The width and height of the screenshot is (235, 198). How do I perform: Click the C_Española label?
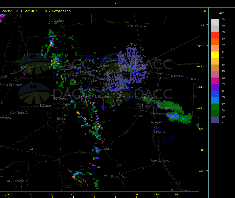pos(113,60)
